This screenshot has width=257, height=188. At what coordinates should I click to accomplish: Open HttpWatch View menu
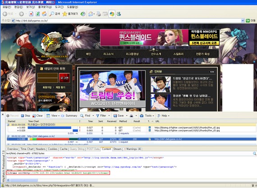pyautogui.click(x=53, y=116)
